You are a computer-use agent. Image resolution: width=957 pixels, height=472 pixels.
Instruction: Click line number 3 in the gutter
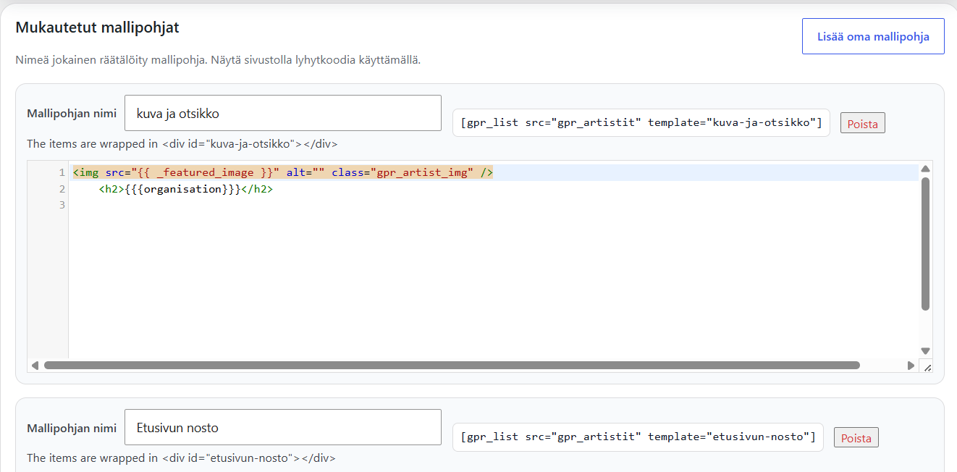pyautogui.click(x=62, y=205)
